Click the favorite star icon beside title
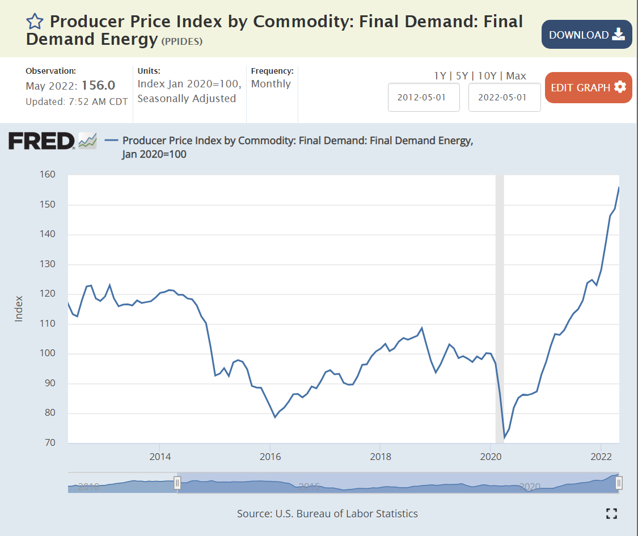 pyautogui.click(x=35, y=22)
